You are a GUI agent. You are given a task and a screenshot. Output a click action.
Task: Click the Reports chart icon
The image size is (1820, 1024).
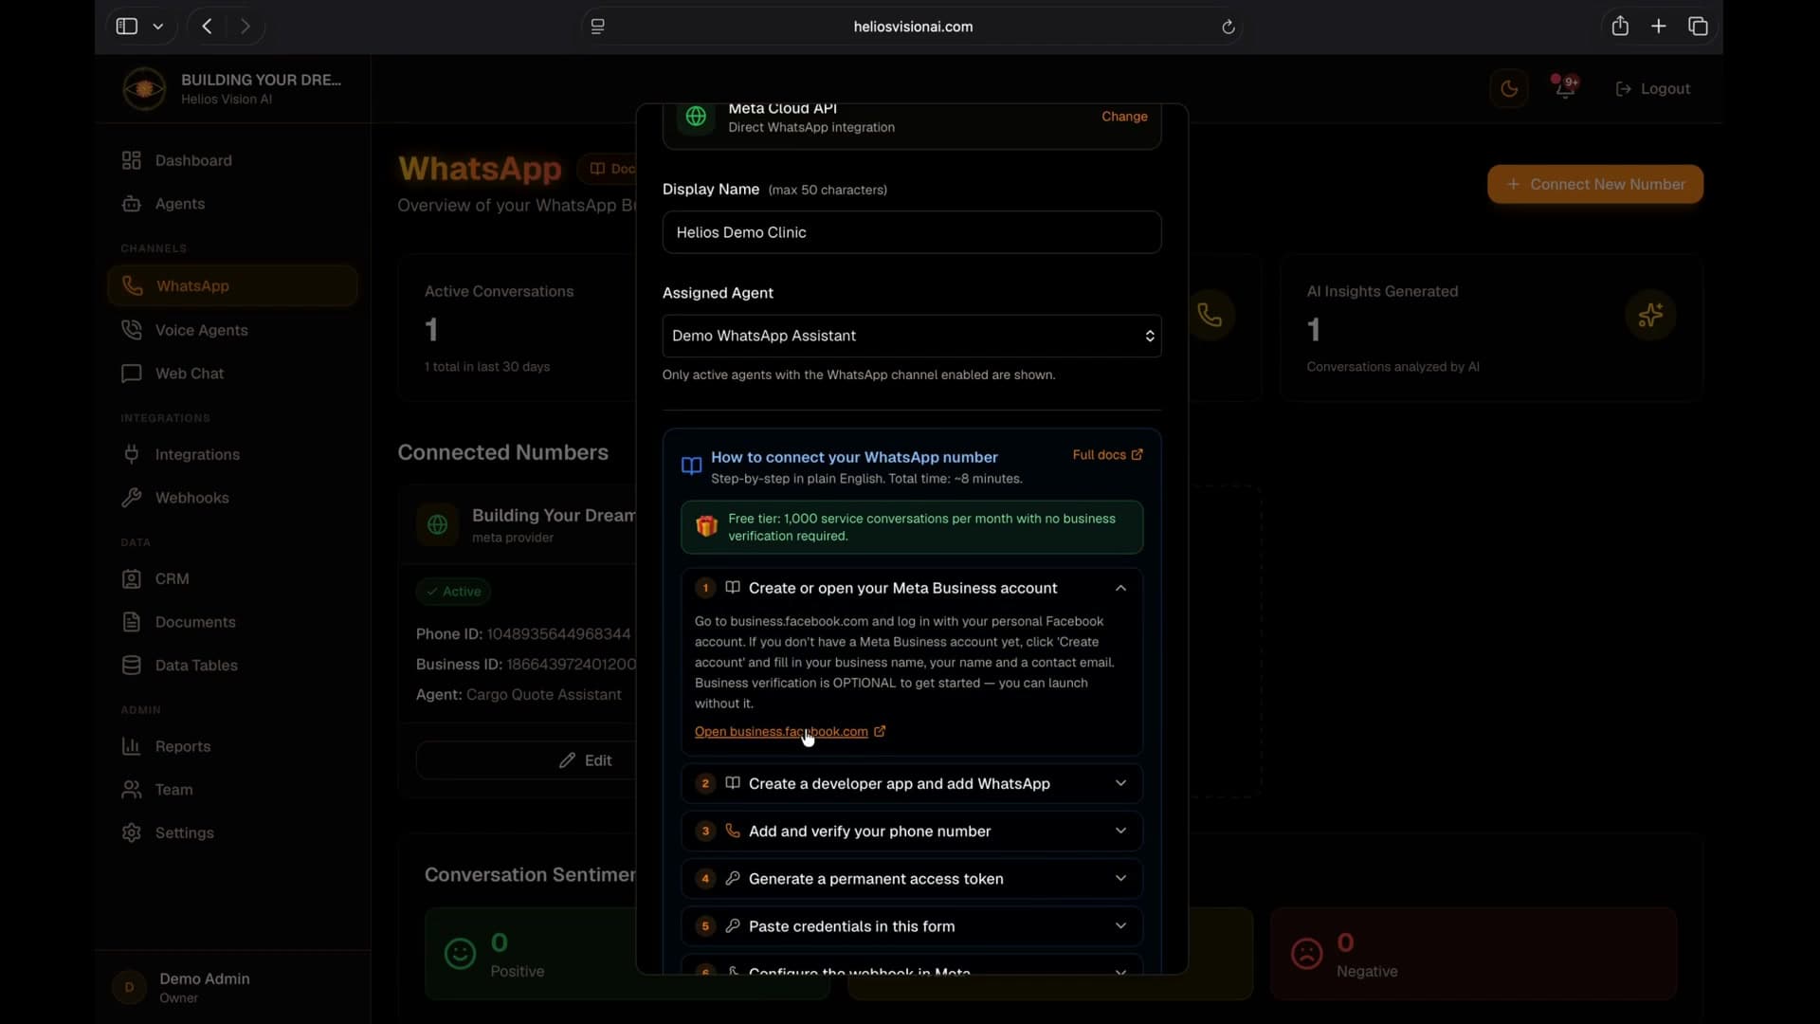click(x=132, y=746)
